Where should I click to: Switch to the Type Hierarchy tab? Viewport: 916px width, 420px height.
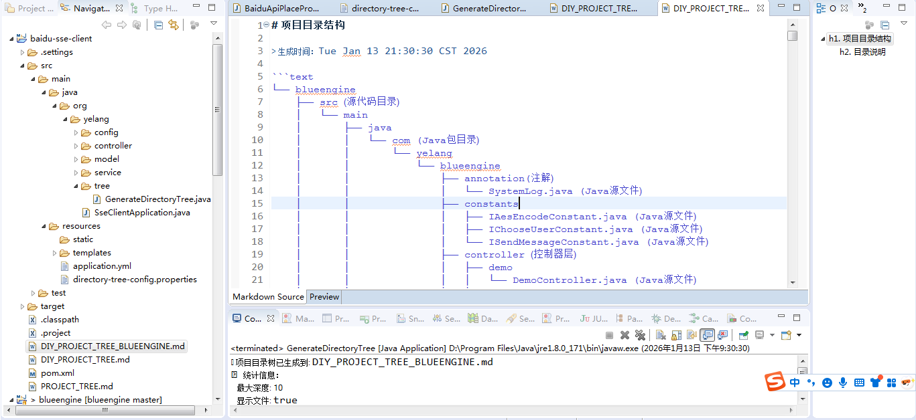click(x=154, y=9)
